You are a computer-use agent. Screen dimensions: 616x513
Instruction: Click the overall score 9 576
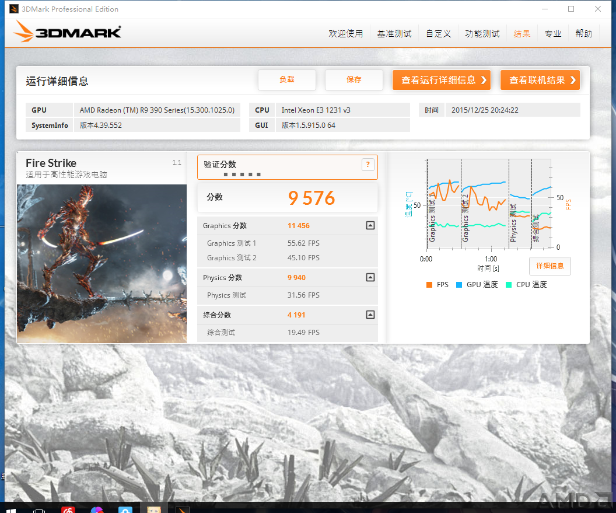311,198
